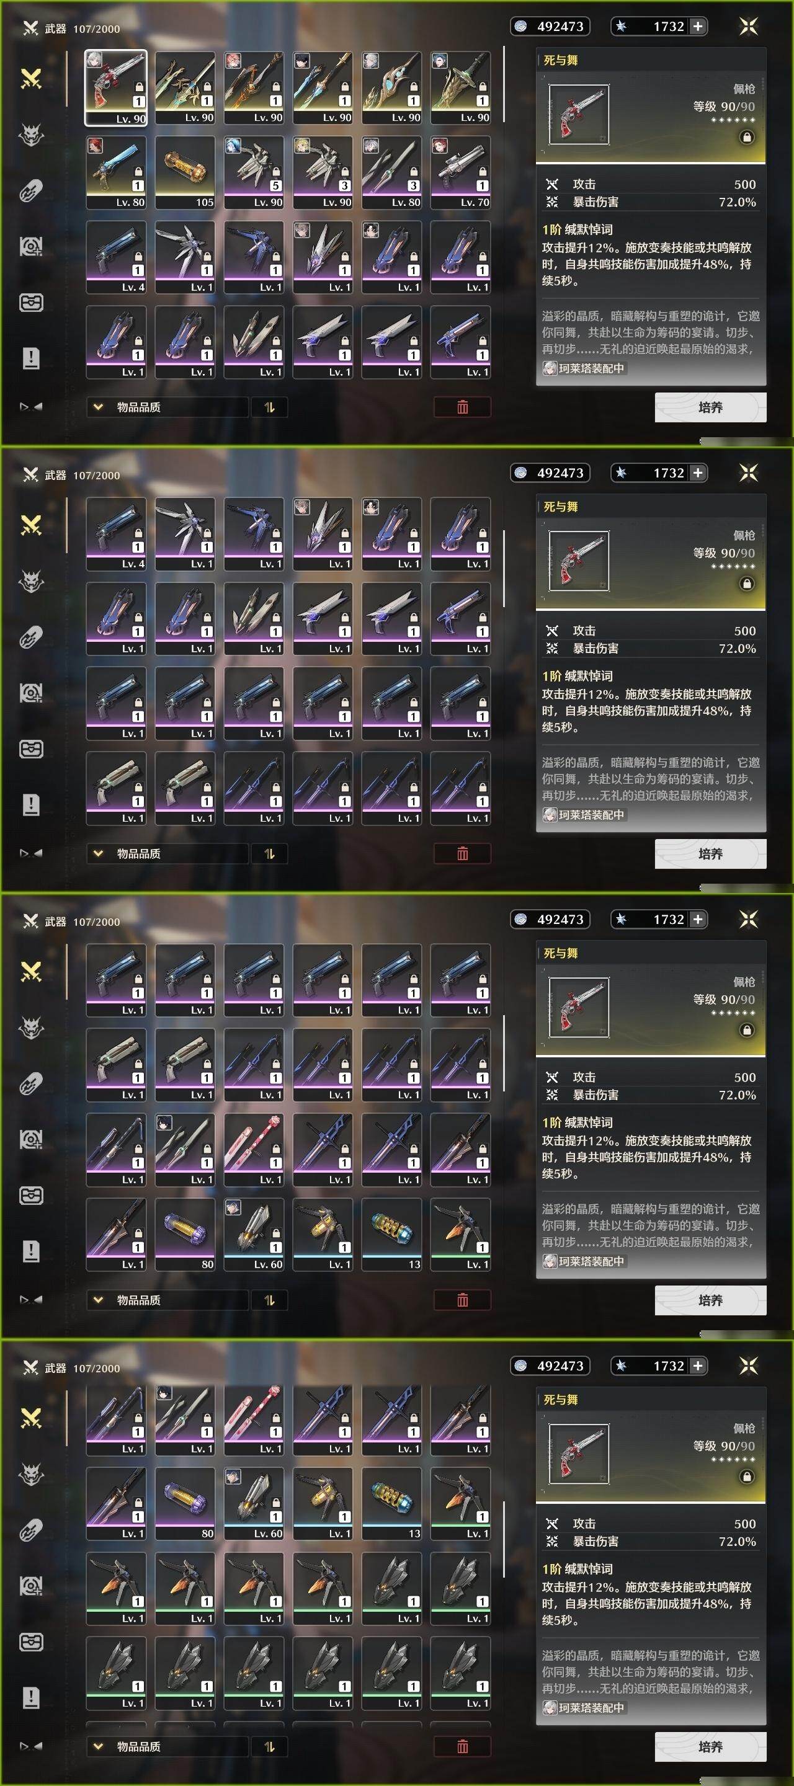The image size is (794, 1786).
Task: Click topmost inventory grid vertical scrollbar
Action: 504,84
